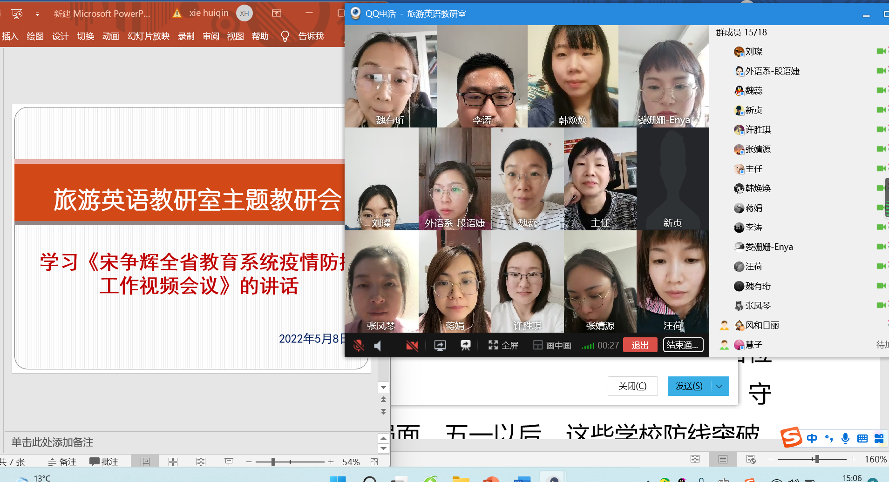Click the presentation demo whiteboard icon

pyautogui.click(x=465, y=345)
